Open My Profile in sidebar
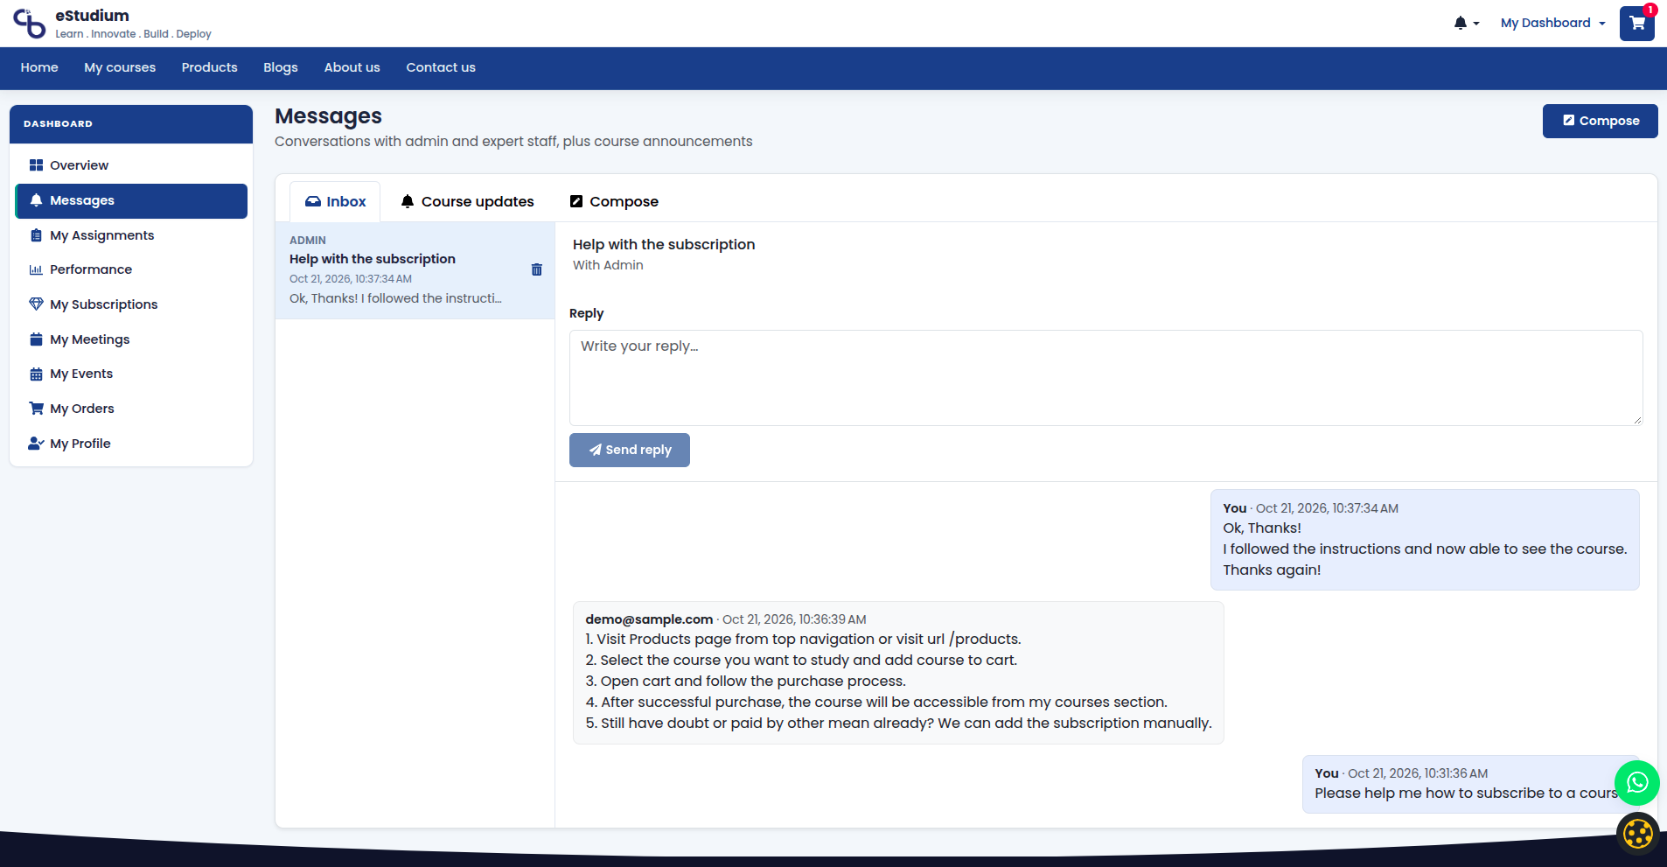The height and width of the screenshot is (867, 1667). 131,444
